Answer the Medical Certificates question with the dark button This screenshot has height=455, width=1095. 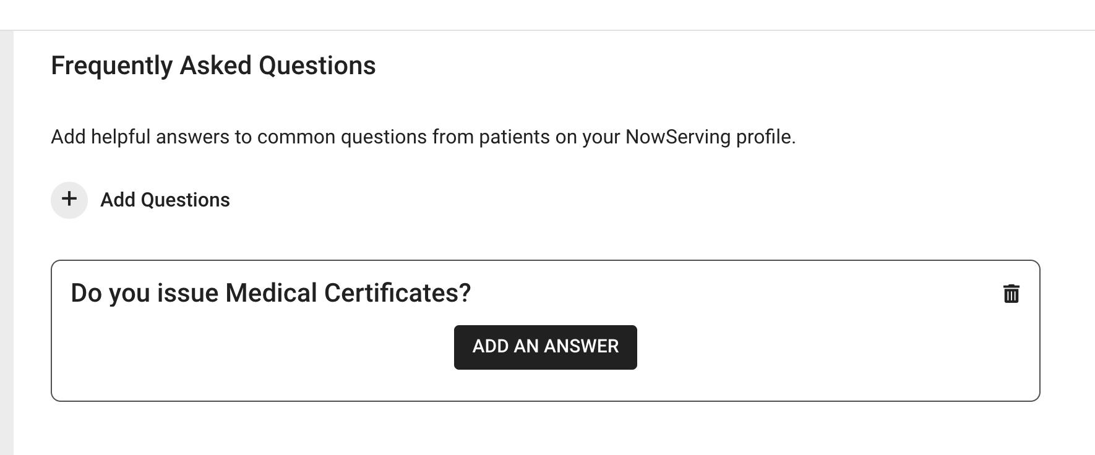tap(545, 347)
